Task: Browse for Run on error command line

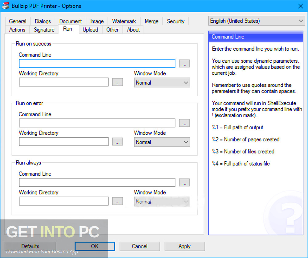Action: pyautogui.click(x=184, y=123)
